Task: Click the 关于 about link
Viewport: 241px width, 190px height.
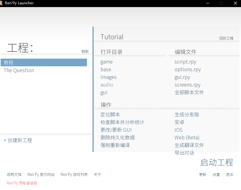Action: (x=97, y=175)
